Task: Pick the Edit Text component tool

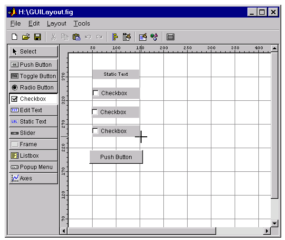Action: (33, 110)
